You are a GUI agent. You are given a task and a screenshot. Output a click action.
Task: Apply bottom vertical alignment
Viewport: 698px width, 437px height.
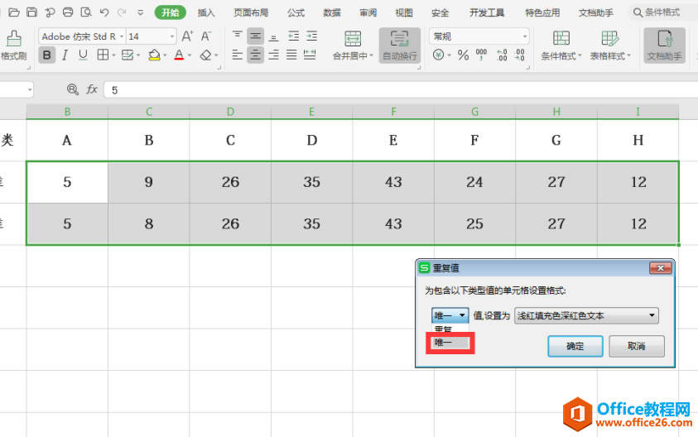[274, 36]
